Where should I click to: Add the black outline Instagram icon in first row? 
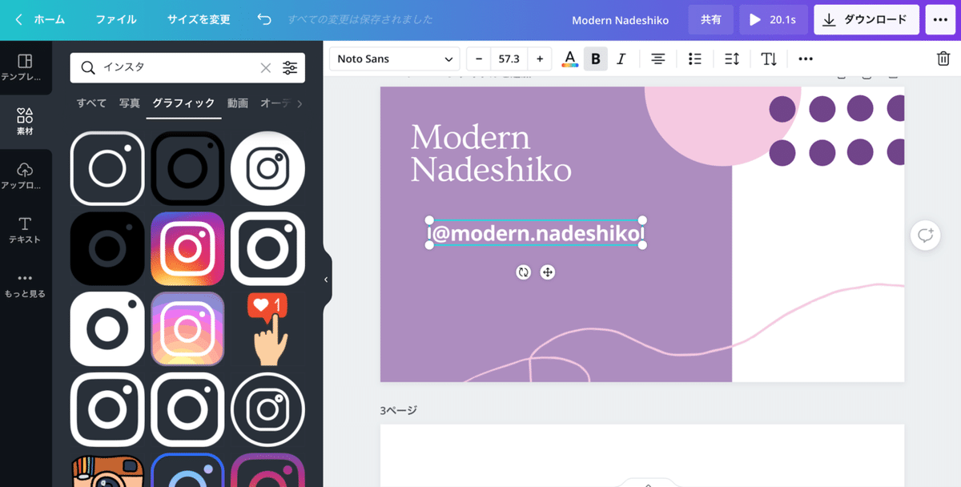187,168
